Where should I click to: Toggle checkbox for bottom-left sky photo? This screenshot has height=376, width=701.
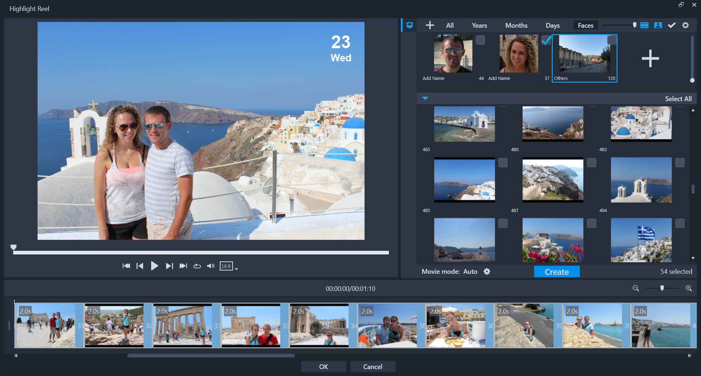pos(503,223)
